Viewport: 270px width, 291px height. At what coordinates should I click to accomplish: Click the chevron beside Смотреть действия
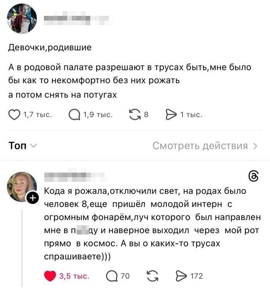255,146
